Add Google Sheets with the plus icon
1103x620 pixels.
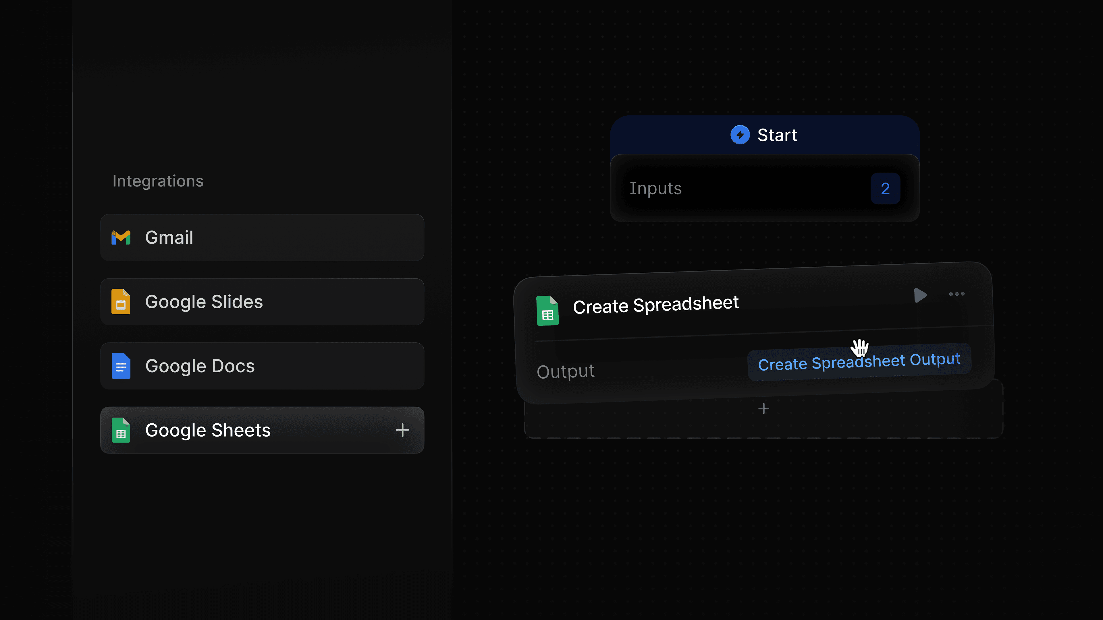pos(402,431)
